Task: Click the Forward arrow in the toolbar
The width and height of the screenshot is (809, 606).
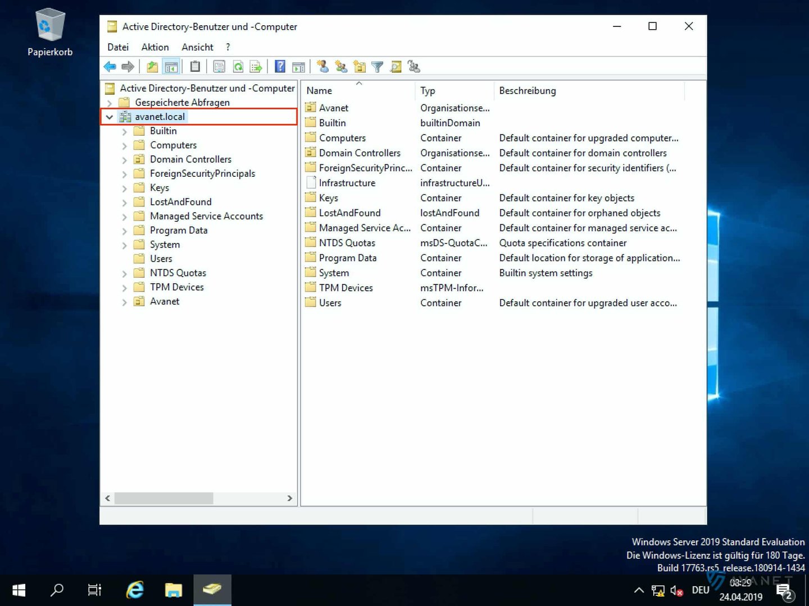Action: pyautogui.click(x=128, y=67)
